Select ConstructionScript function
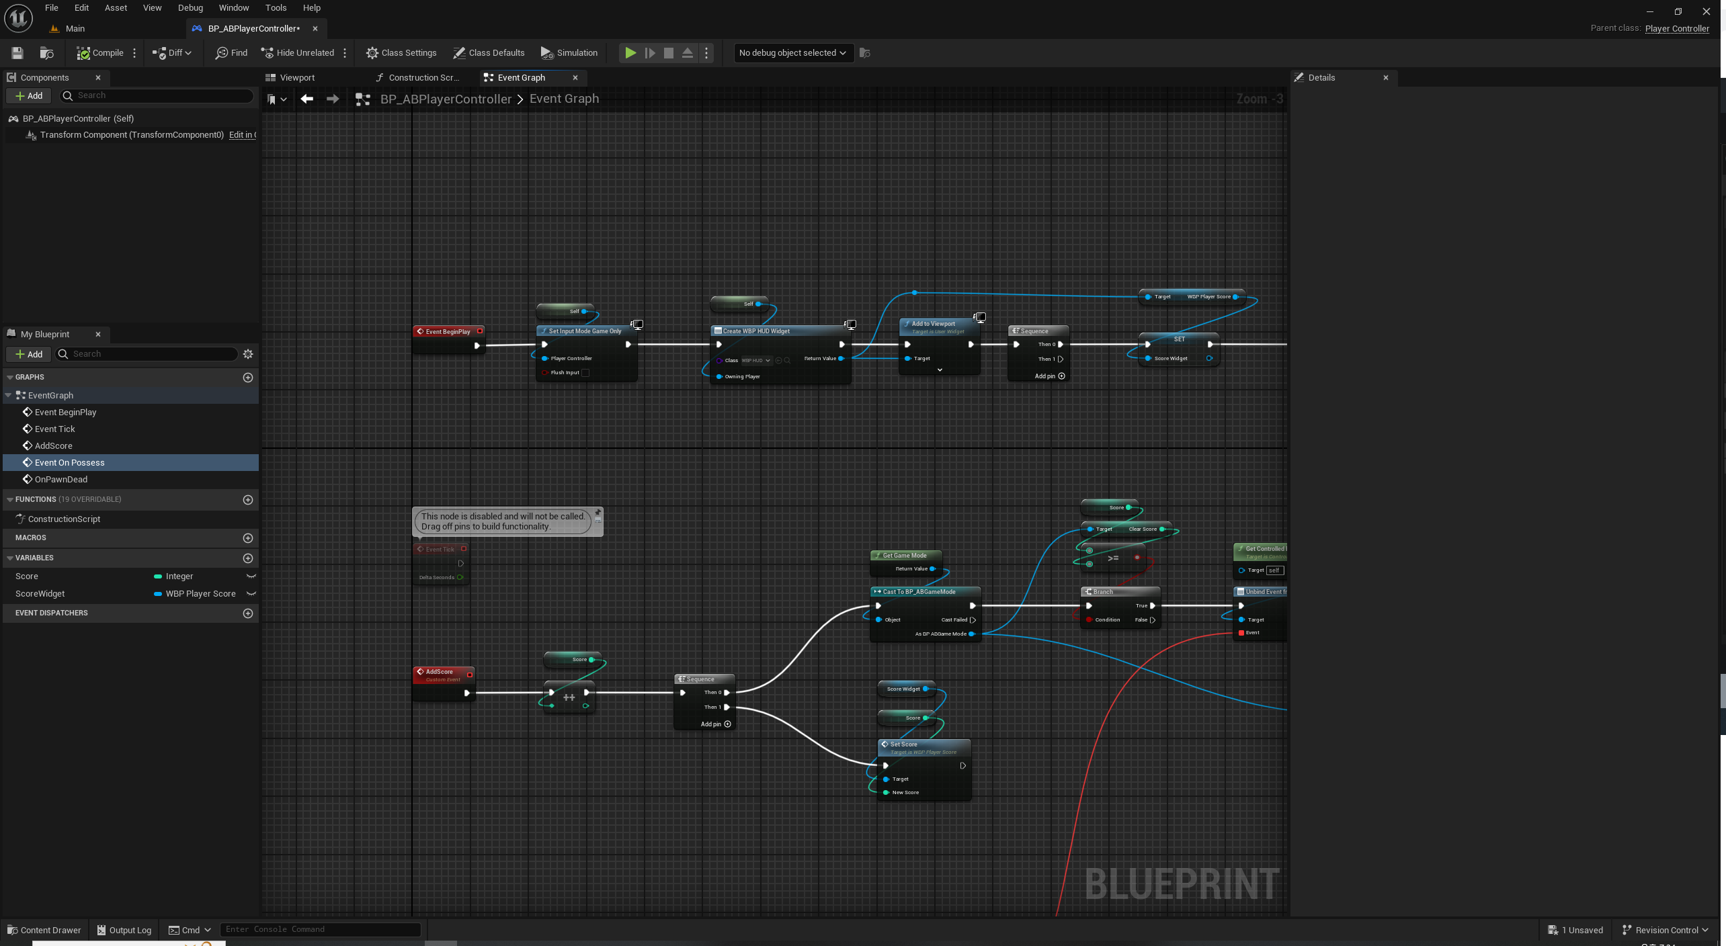Image resolution: width=1726 pixels, height=946 pixels. [64, 519]
